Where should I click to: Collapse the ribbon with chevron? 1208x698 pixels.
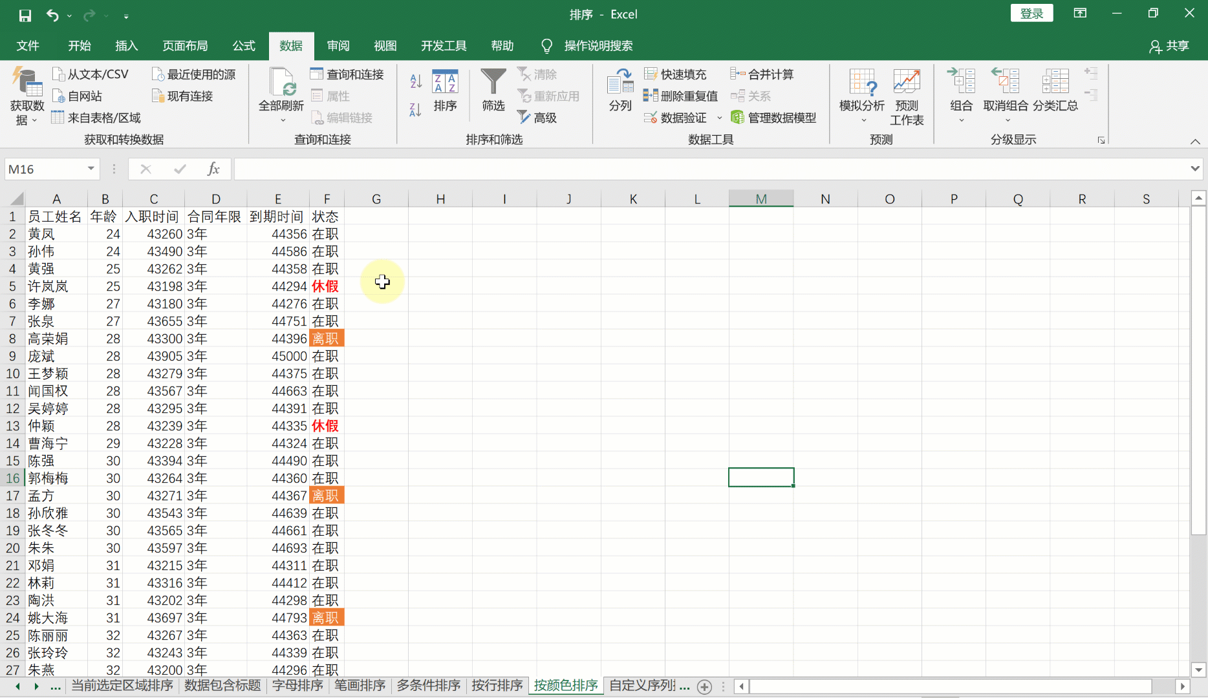click(1194, 141)
